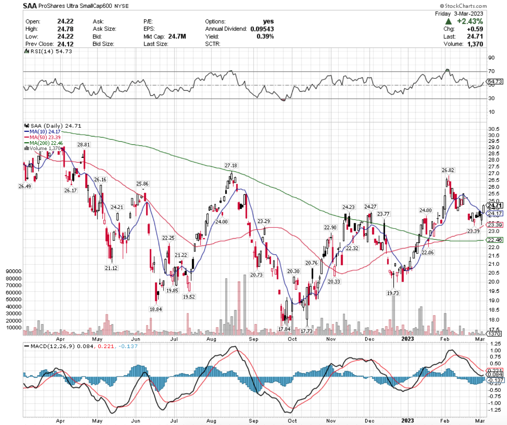Click the -0.137 histogram tag on right
This screenshot has width=507, height=425.
coord(496,380)
